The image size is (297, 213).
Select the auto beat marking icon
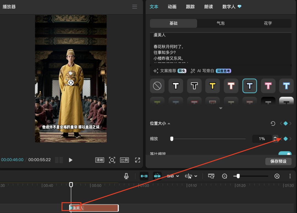pos(157,176)
